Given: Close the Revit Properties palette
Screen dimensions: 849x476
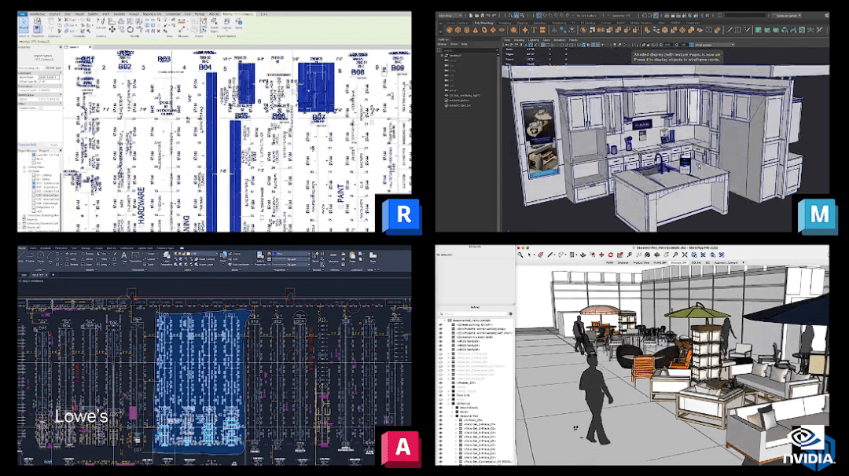Looking at the screenshot, I should tap(61, 47).
